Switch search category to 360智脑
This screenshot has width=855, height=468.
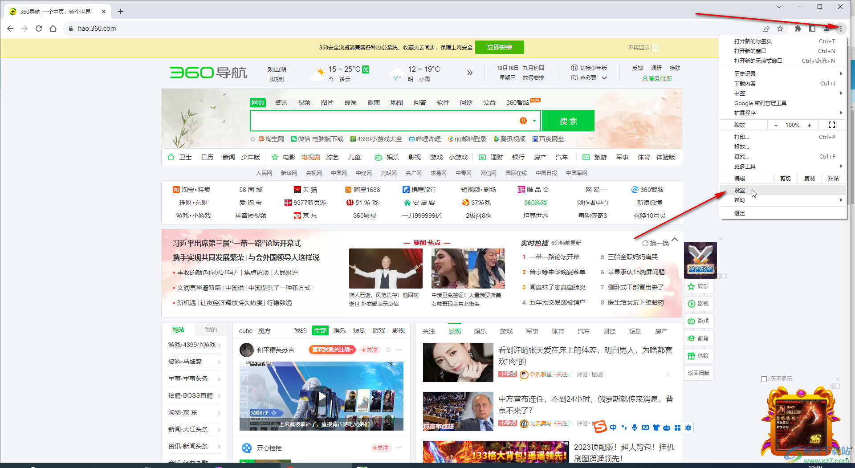(x=517, y=102)
